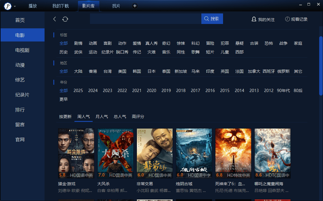Open 观看记录 watch history clock icon
Viewport: 323px width, 201px height.
pyautogui.click(x=296, y=19)
